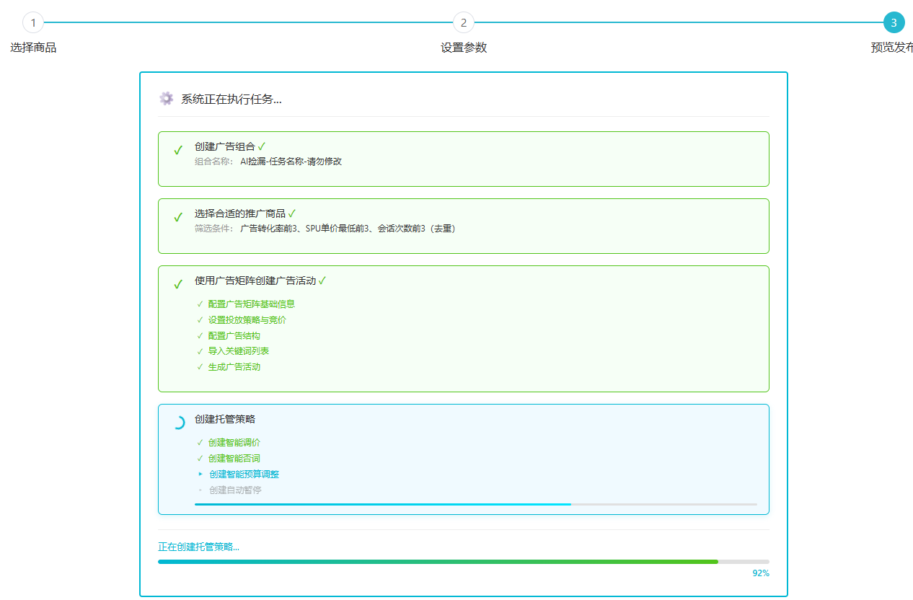Click the large checkmark for 选择合适的推广商品
Screen dimensions: 913x600
(x=177, y=218)
